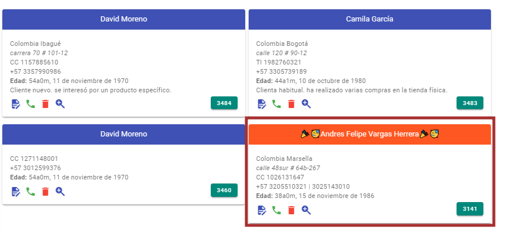Call Andres Felipe Vargas Herrera
This screenshot has width=509, height=241.
click(x=277, y=210)
